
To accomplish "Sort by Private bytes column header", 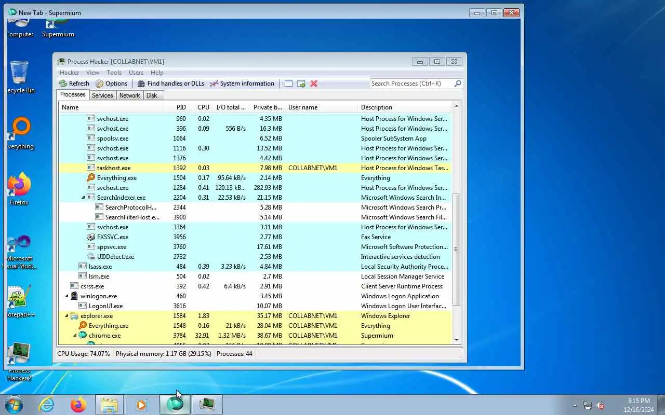I will (267, 107).
